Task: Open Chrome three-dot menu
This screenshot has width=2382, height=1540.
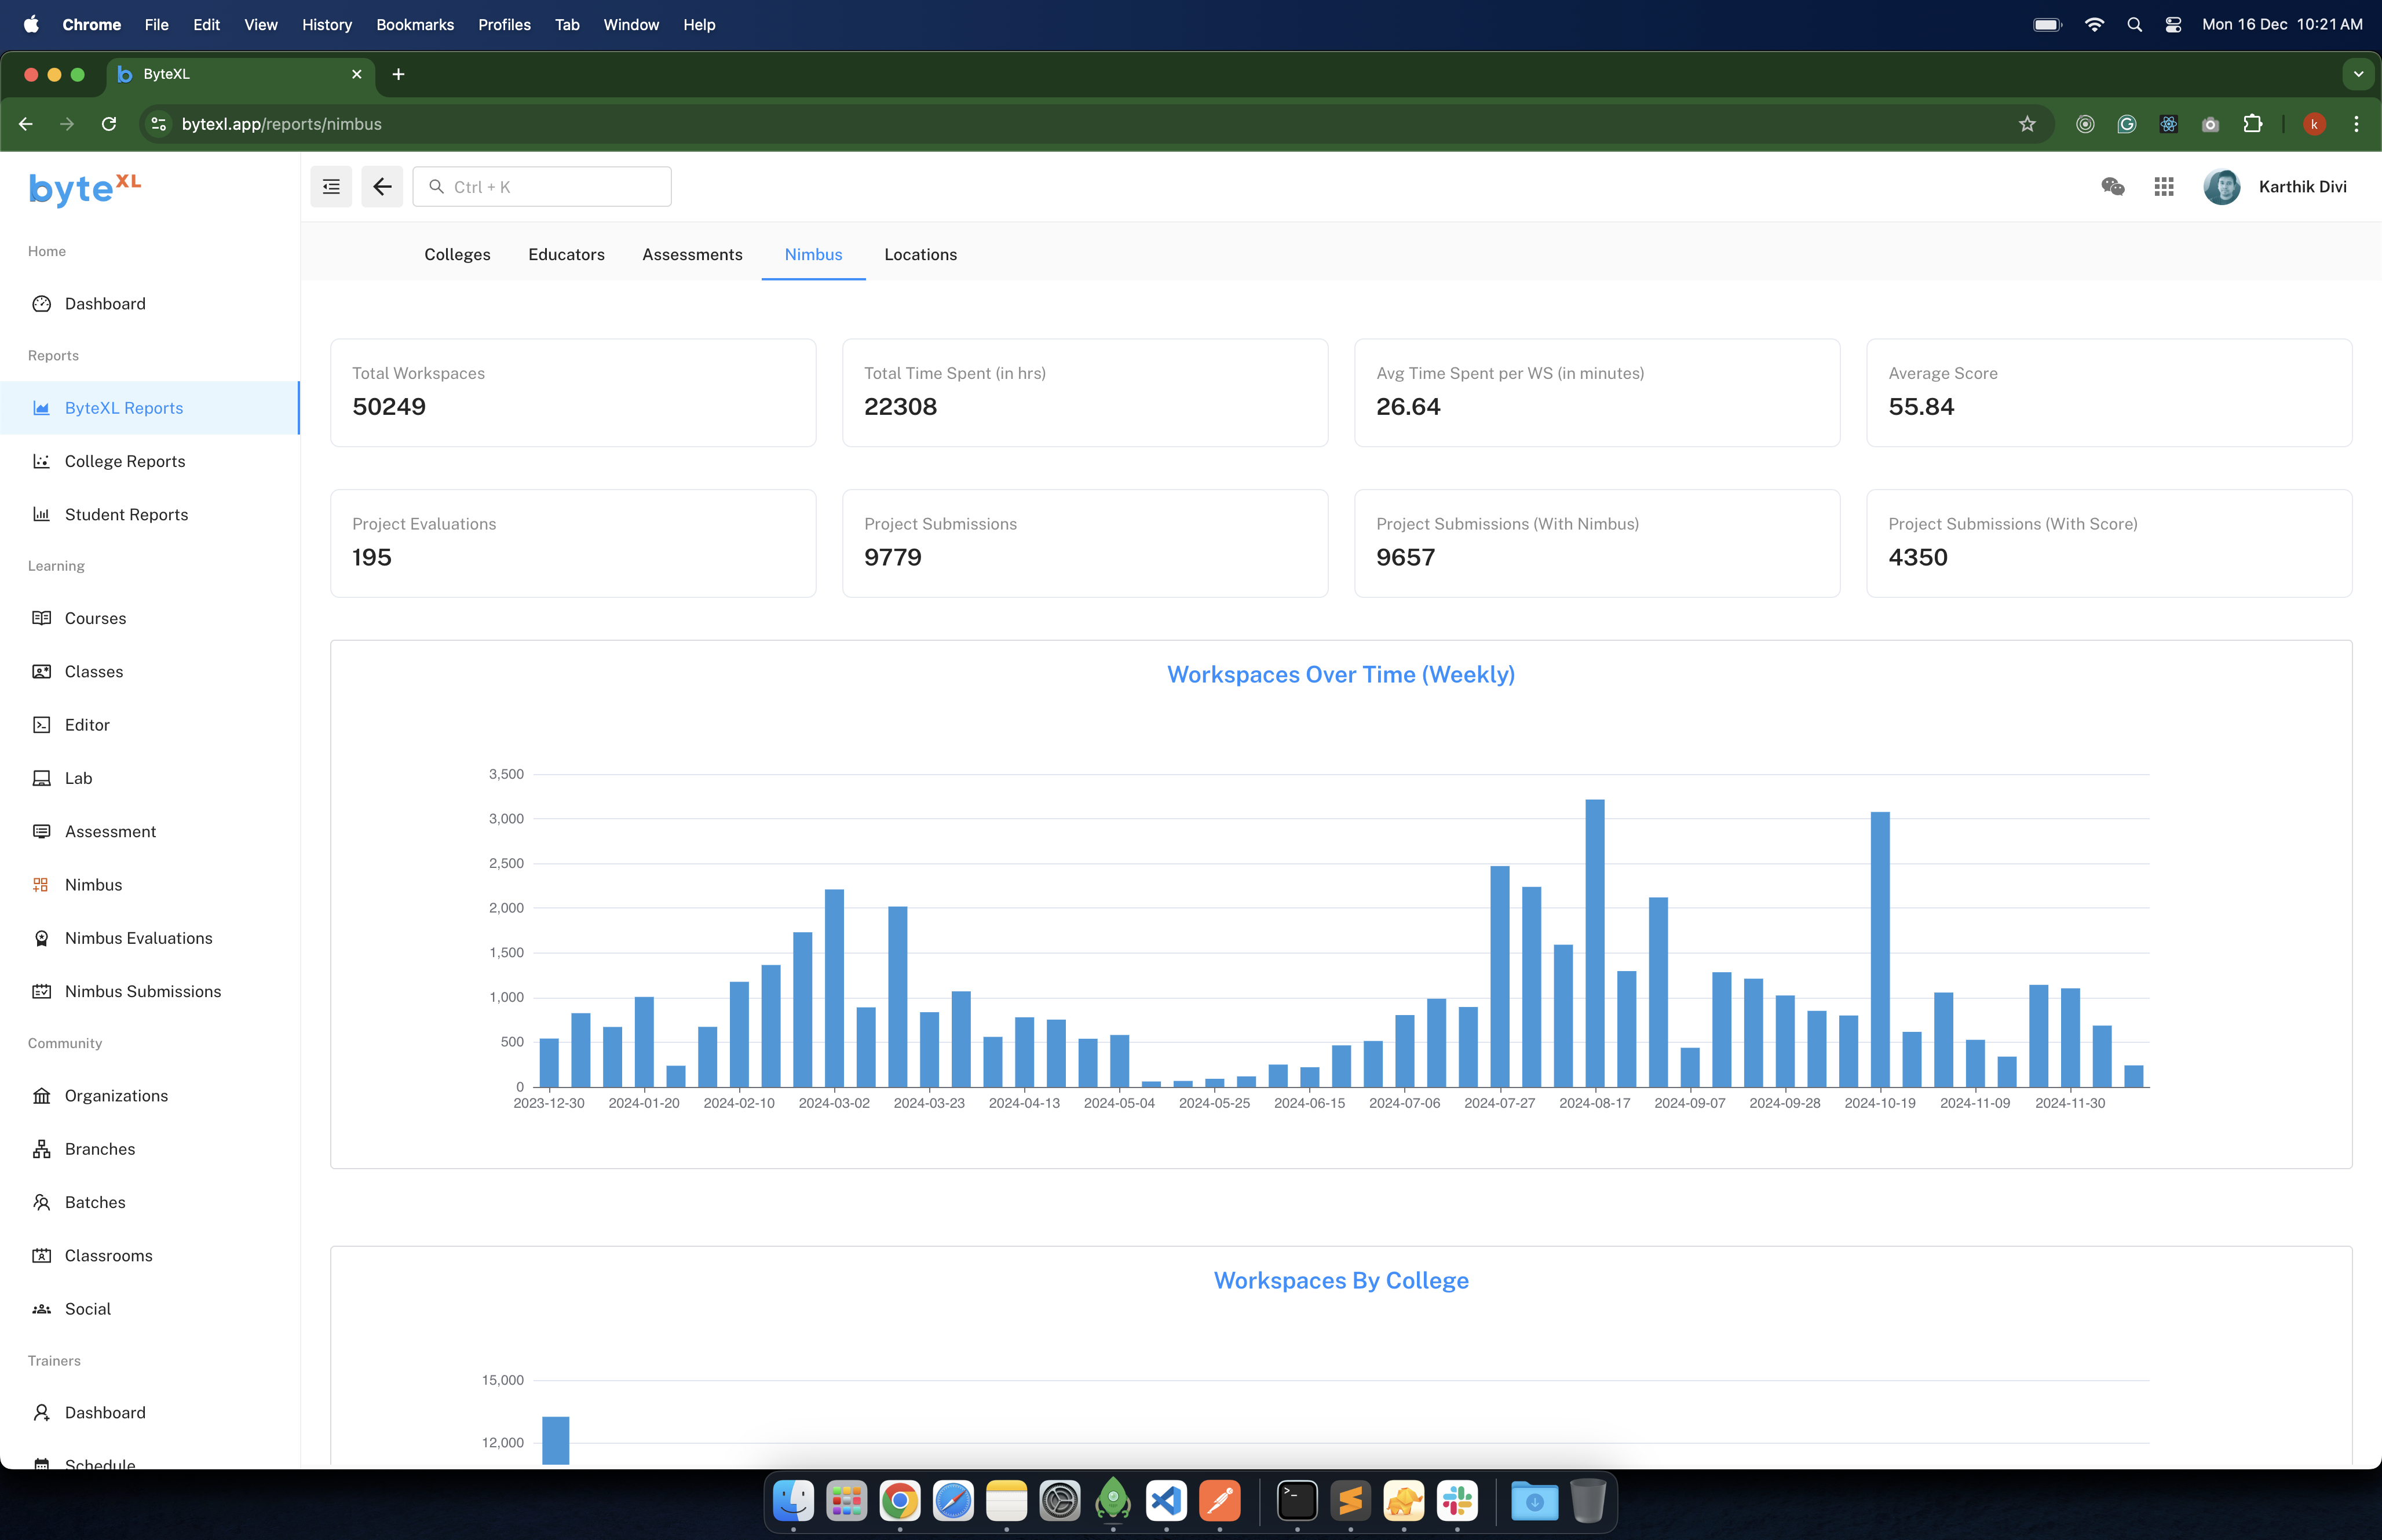Action: pyautogui.click(x=2356, y=124)
